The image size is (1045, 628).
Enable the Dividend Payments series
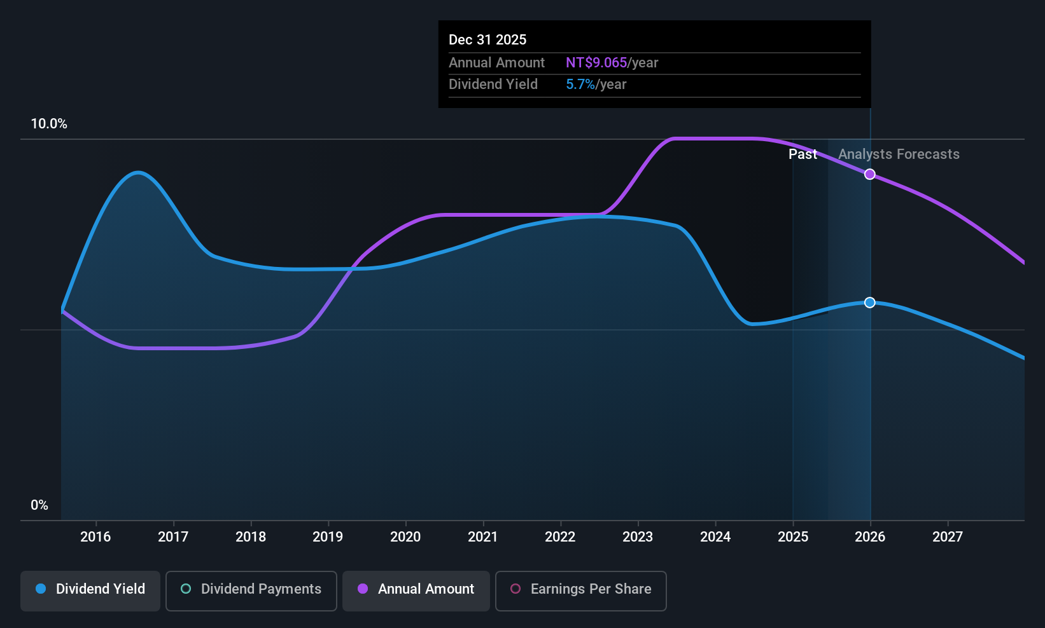click(251, 591)
